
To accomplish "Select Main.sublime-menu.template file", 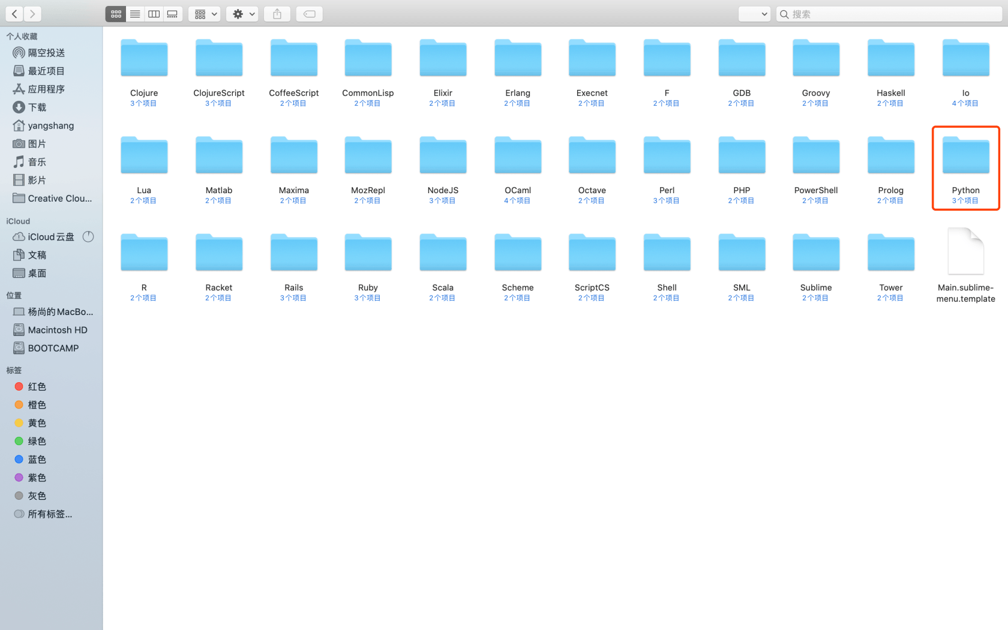I will [x=966, y=252].
